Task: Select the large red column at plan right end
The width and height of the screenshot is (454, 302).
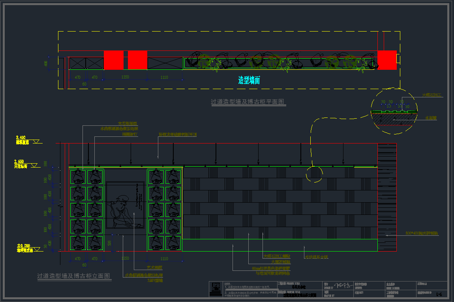Action: pos(387,60)
